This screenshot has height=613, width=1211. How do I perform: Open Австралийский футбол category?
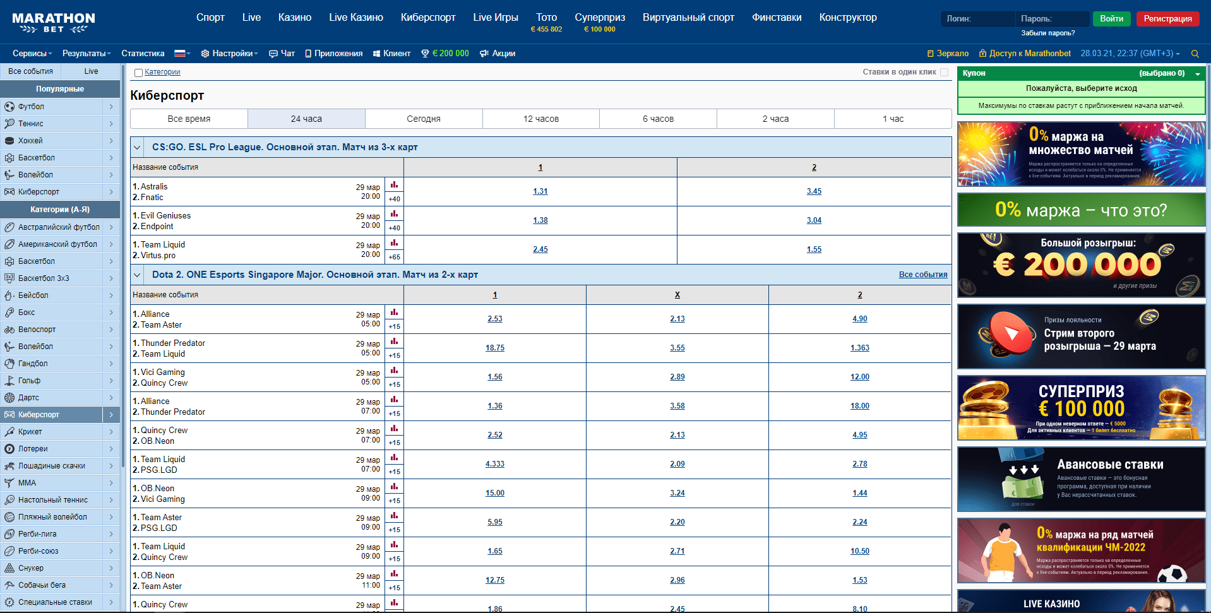click(60, 227)
